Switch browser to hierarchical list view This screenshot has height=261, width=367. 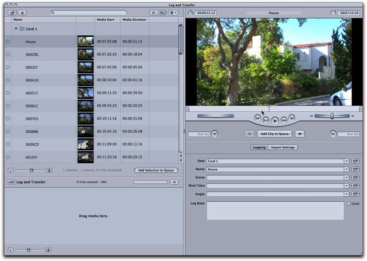click(162, 13)
